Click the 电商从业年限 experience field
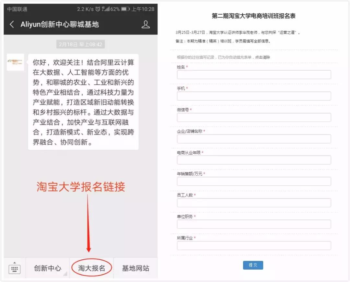 pyautogui.click(x=253, y=160)
